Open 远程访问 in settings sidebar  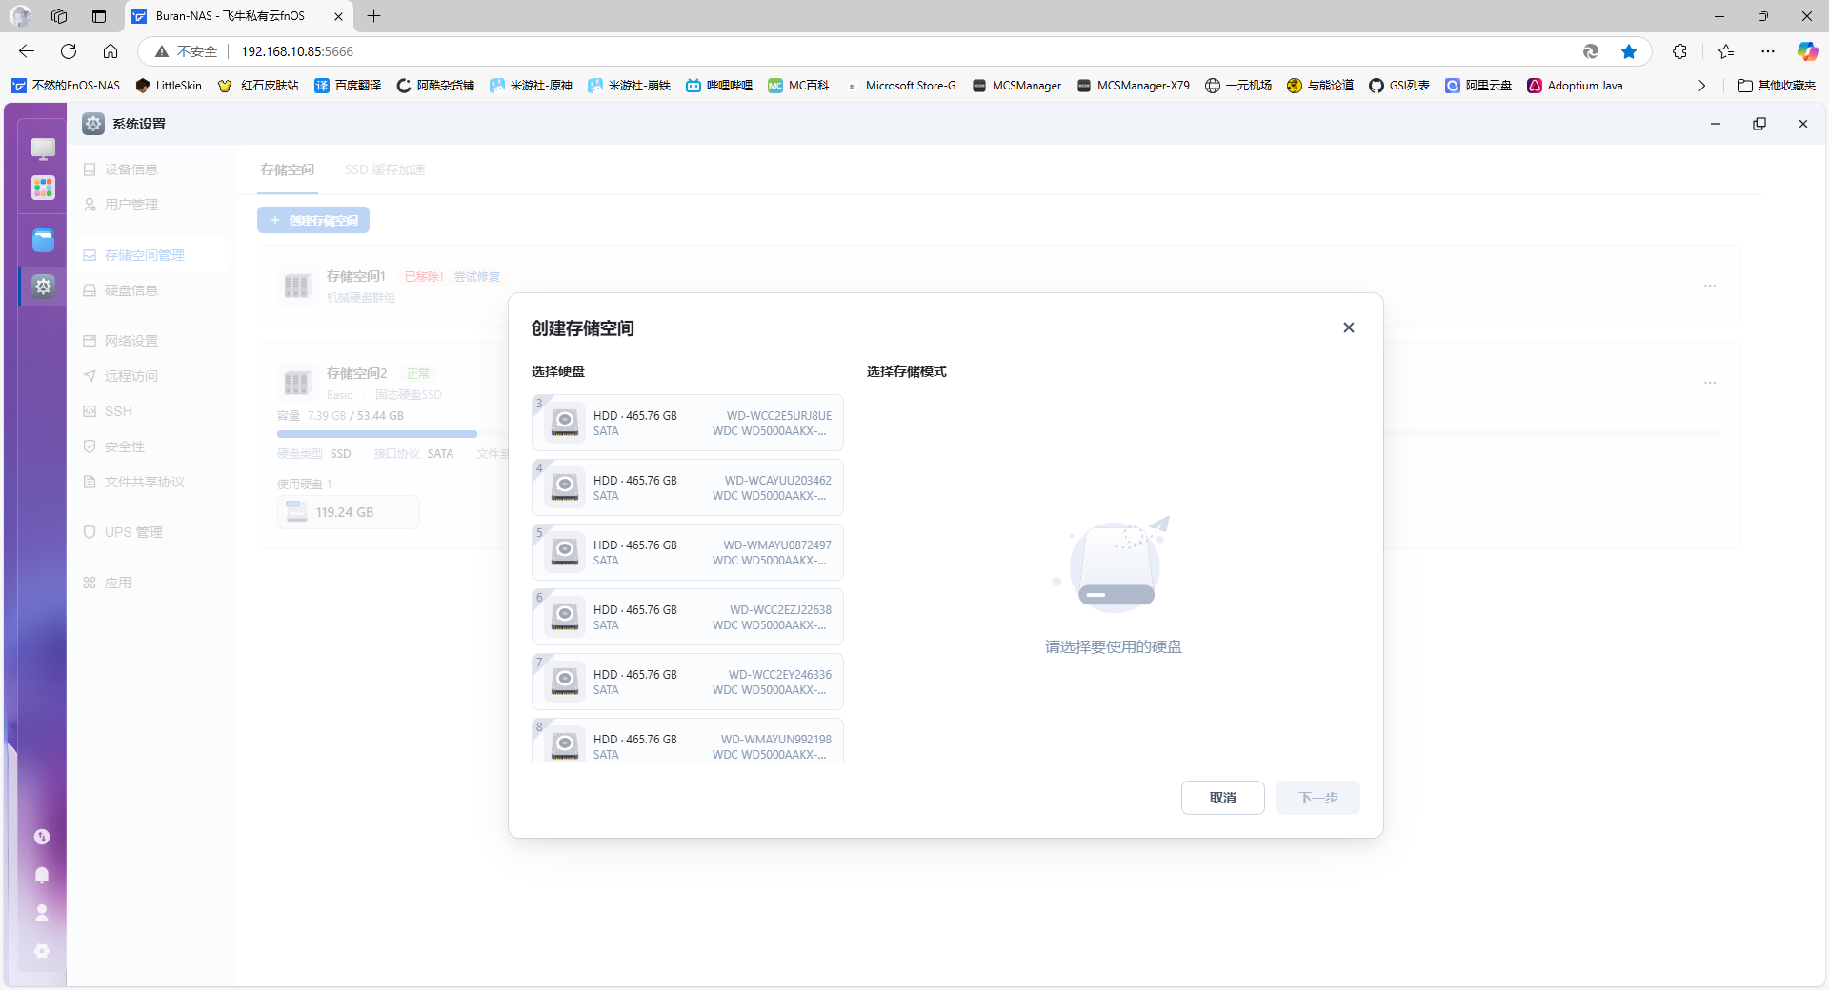[x=152, y=376]
